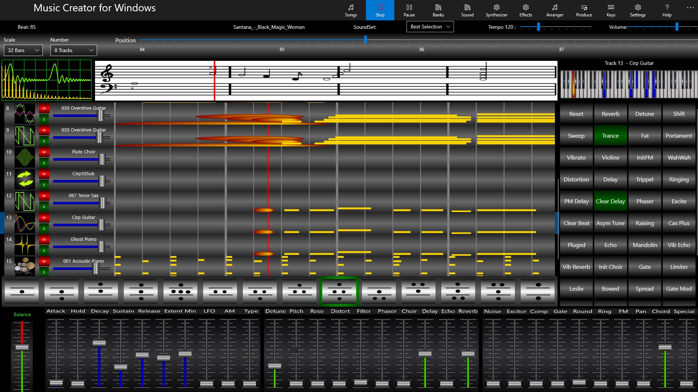The image size is (698, 392).
Task: Expand the Number dropdown showing 8 Tracks
Action: click(x=73, y=50)
